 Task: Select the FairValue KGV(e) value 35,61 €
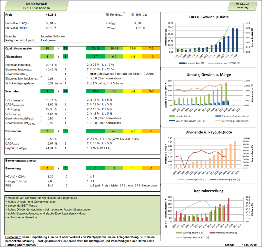coord(51,23)
